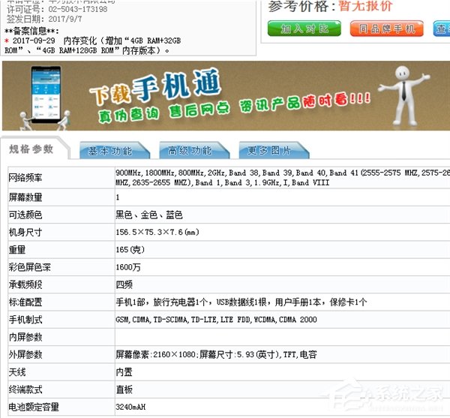Click the green 加入对比 button
This screenshot has height=418, width=450.
click(x=304, y=29)
